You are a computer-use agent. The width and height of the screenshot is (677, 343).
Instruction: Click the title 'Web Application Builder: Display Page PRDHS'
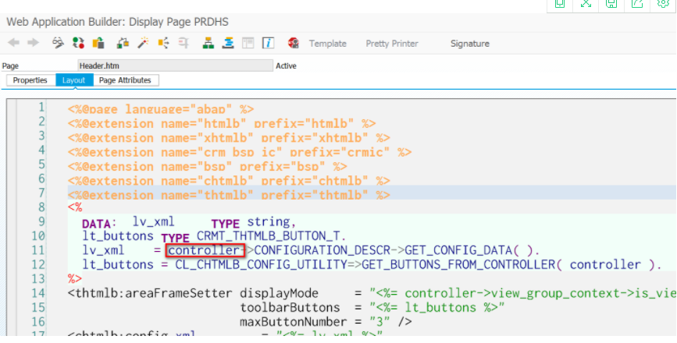pos(117,22)
